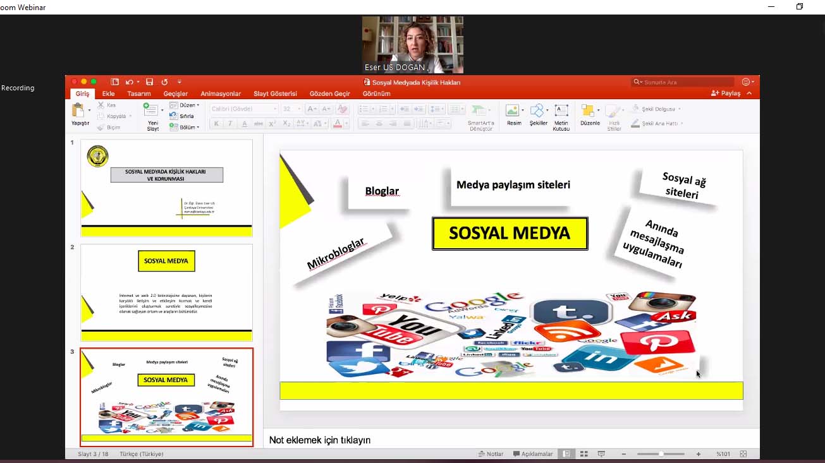
Task: Increase font size with A-up icon
Action: point(312,109)
